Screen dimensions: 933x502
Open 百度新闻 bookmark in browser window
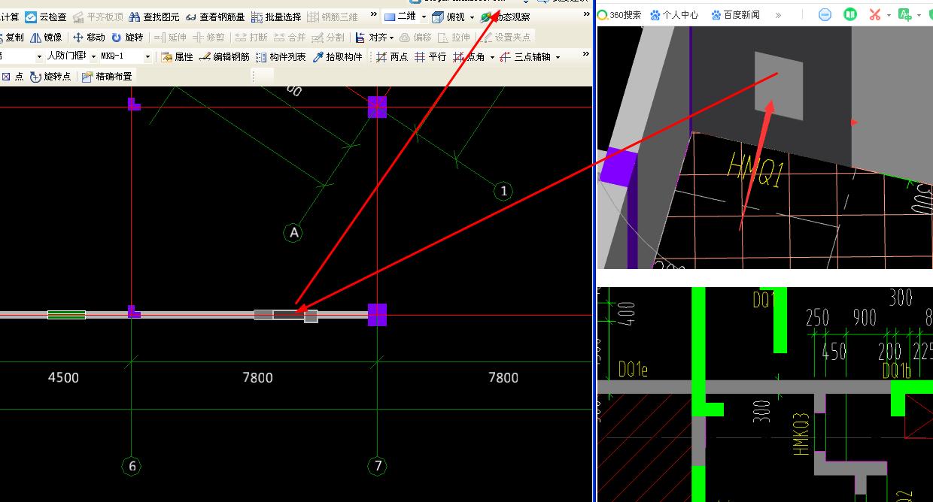[736, 14]
